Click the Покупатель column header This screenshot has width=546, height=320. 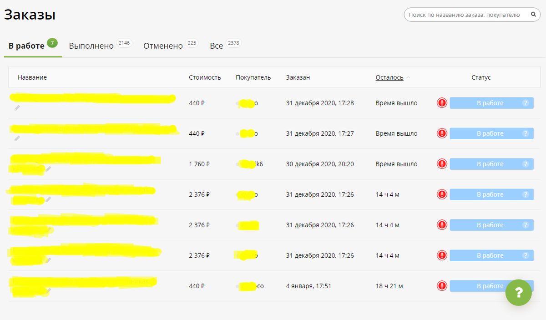coord(253,77)
